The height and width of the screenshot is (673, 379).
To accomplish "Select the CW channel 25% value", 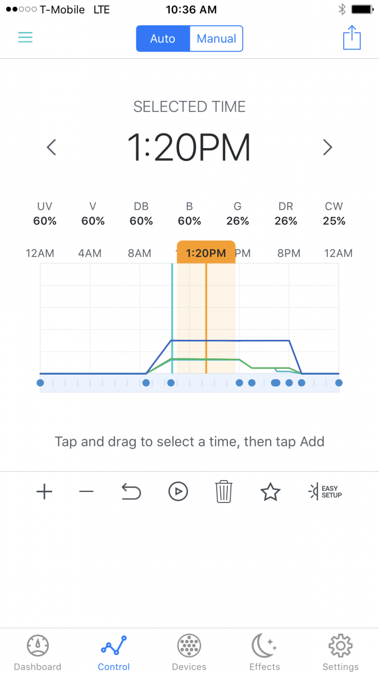I will (334, 221).
